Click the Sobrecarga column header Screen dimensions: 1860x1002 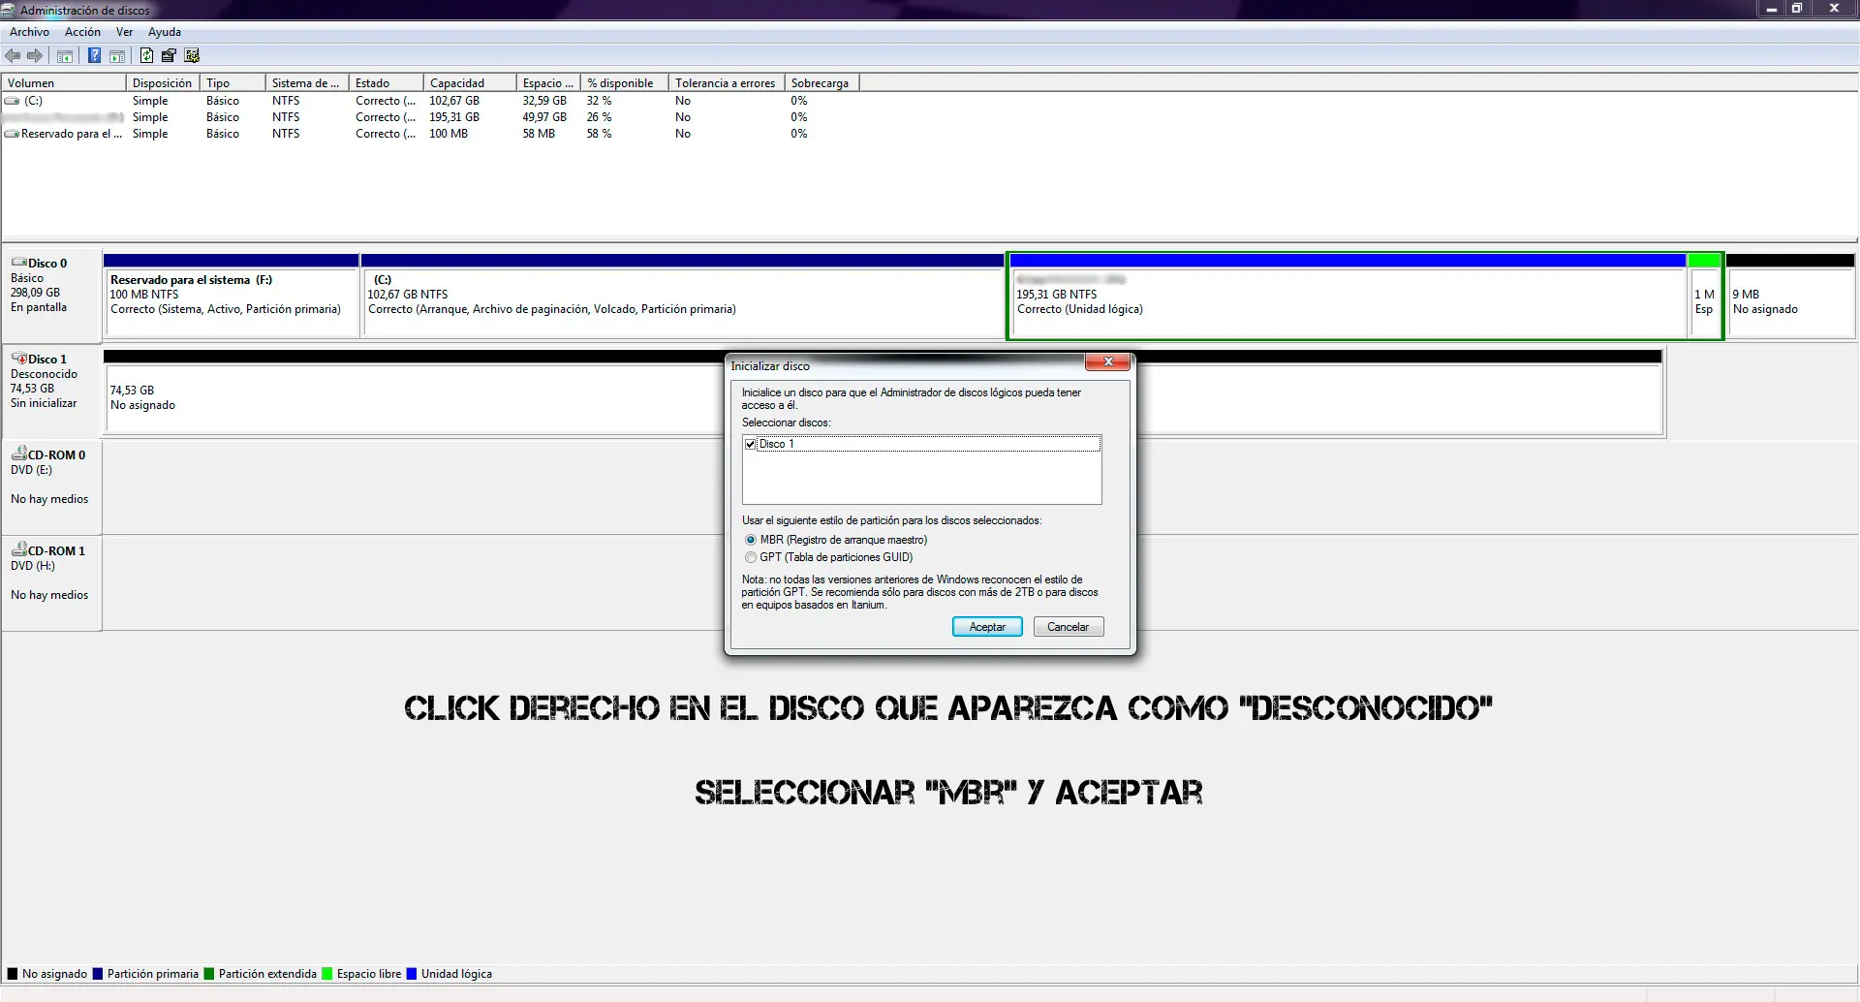click(x=822, y=83)
